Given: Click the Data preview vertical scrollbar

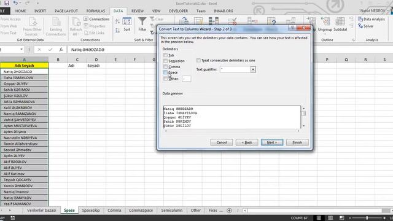Looking at the screenshot, I should (x=303, y=117).
